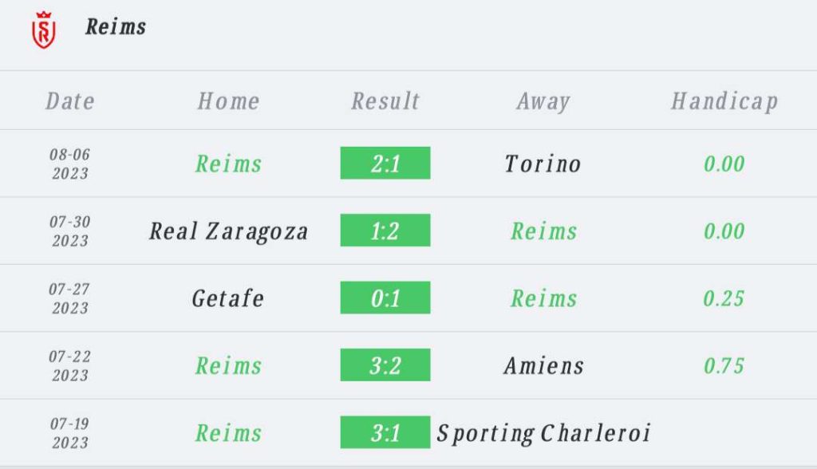Click the 0.75 handicap value
Viewport: 817px width, 469px height.
(724, 366)
